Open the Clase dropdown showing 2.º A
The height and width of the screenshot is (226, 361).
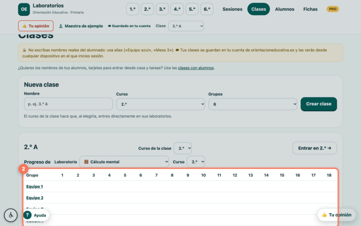point(186,26)
